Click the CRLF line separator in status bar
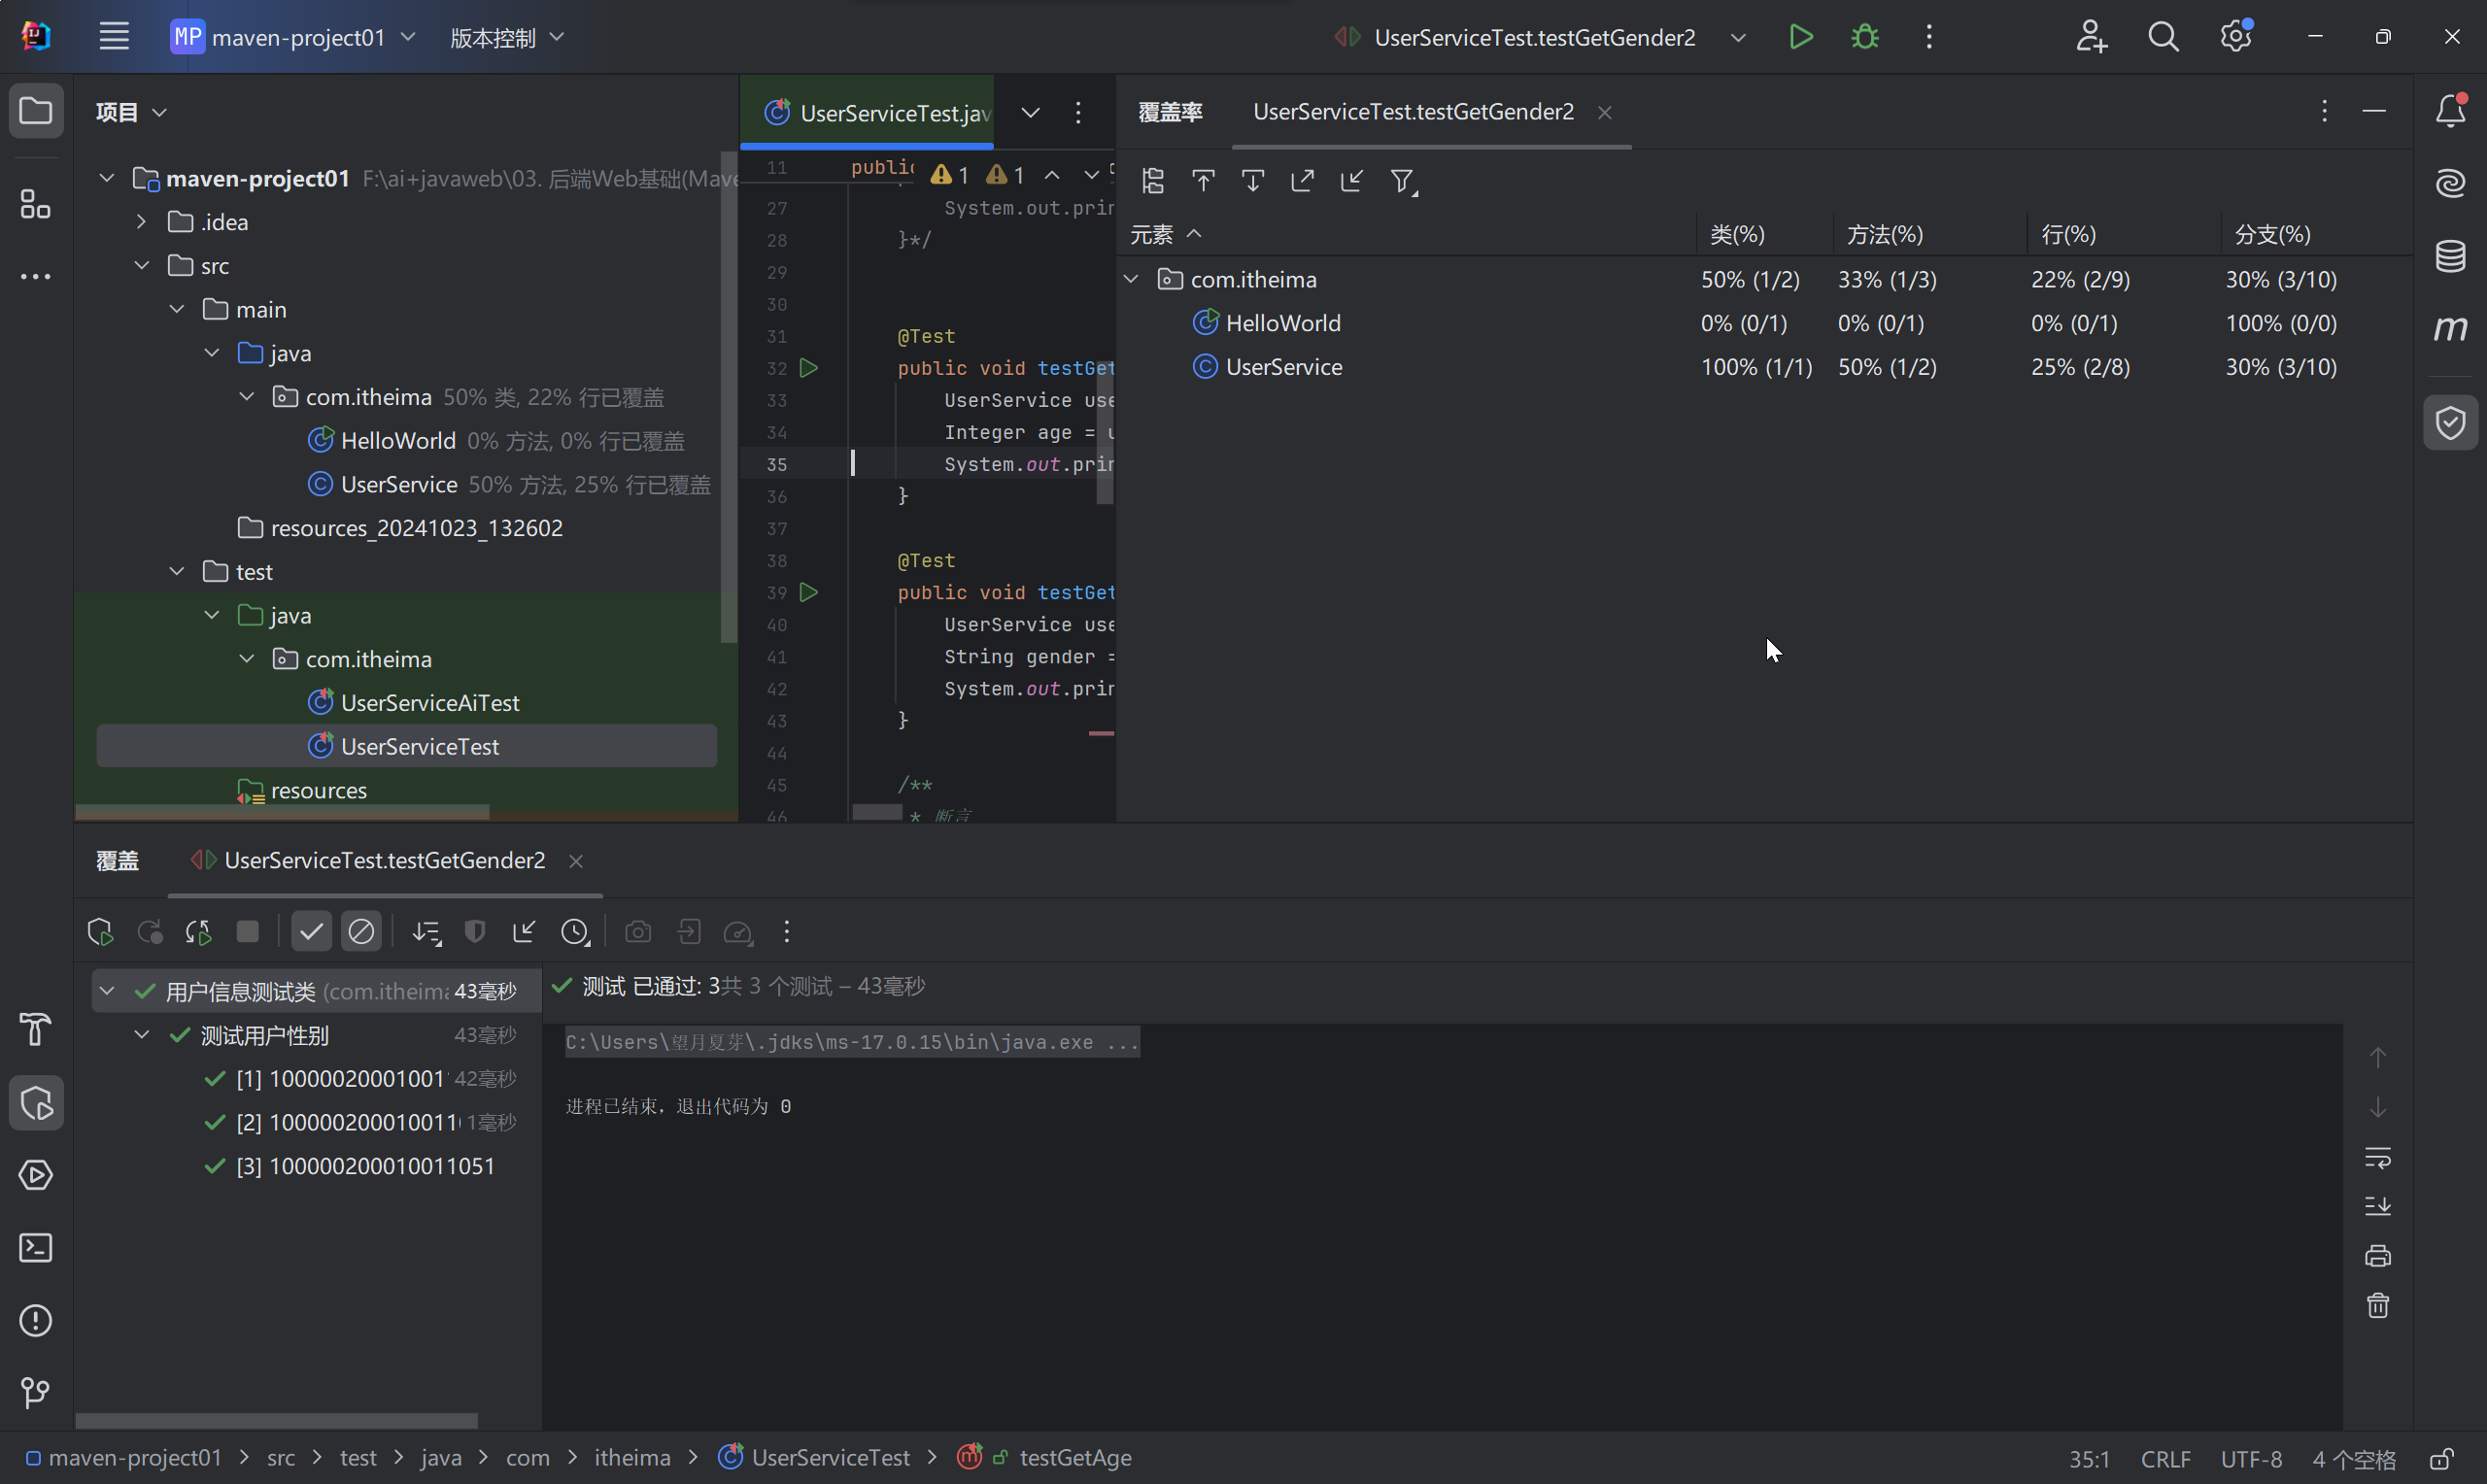Screen dimensions: 2487x1484 (2165, 1458)
